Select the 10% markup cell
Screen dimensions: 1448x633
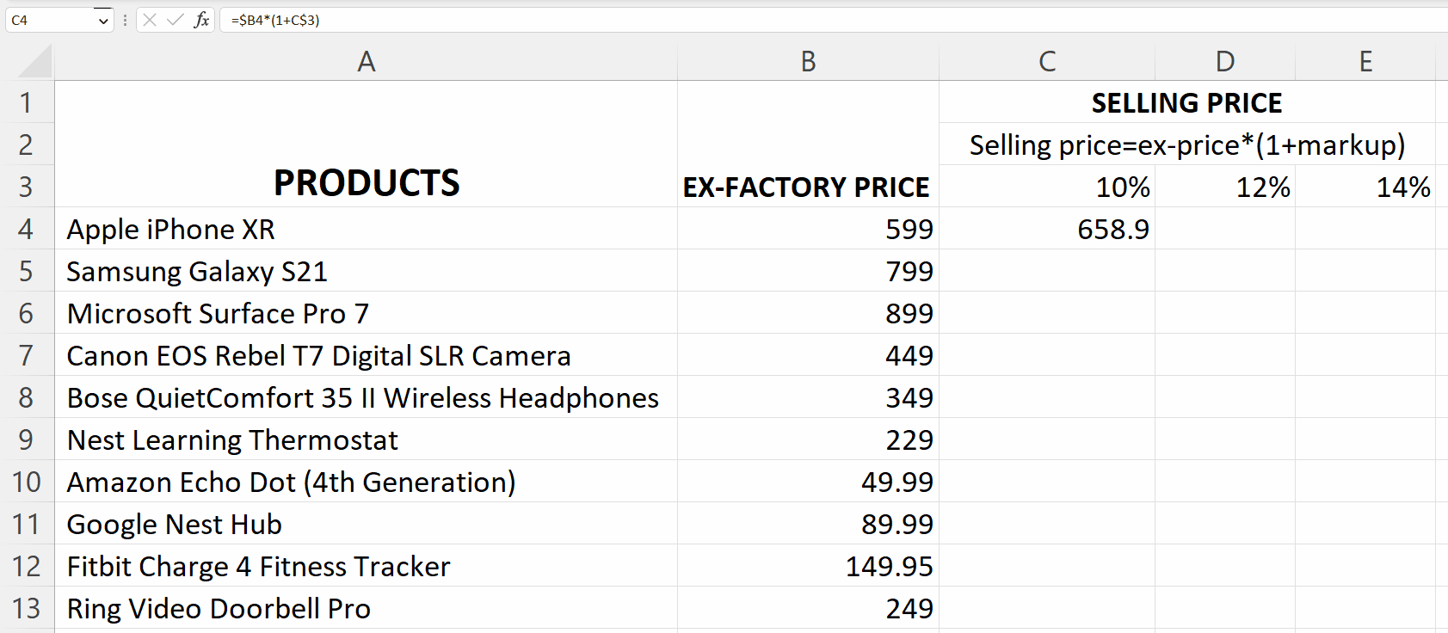(x=1046, y=187)
